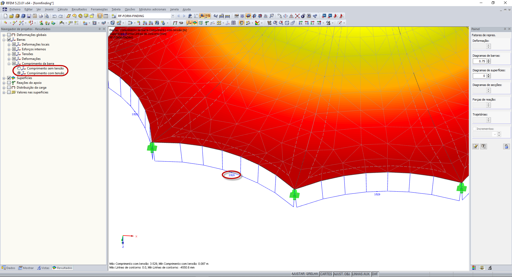
Task: Go to next load case arrow
Action: [x=184, y=16]
